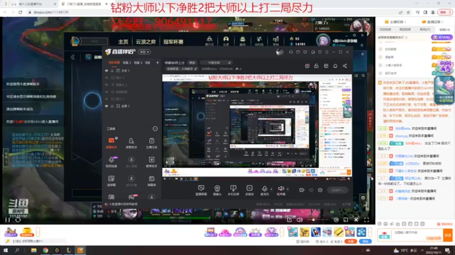Open 弹幕助手 tool
The height and width of the screenshot is (255, 455).
[x=111, y=143]
